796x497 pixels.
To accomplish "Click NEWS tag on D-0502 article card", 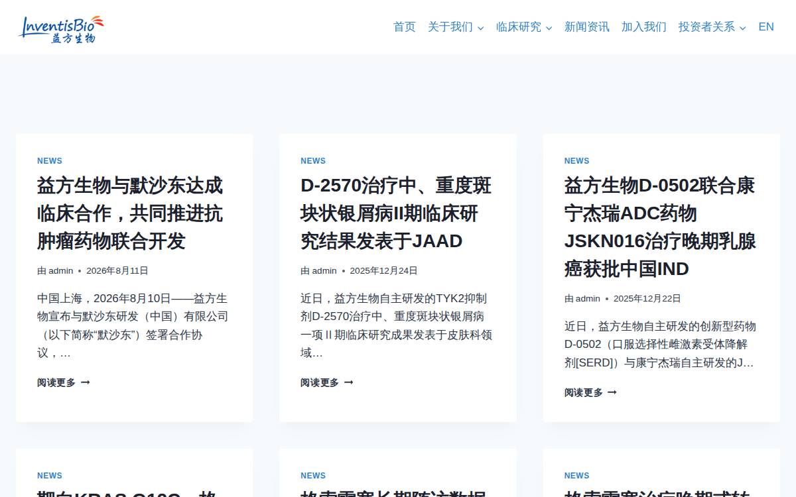I will click(x=577, y=161).
